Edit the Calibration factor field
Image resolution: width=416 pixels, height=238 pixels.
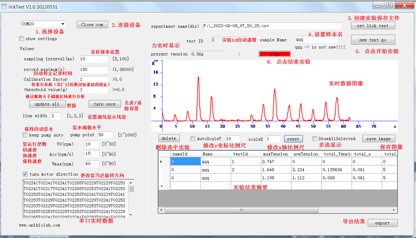94,79
